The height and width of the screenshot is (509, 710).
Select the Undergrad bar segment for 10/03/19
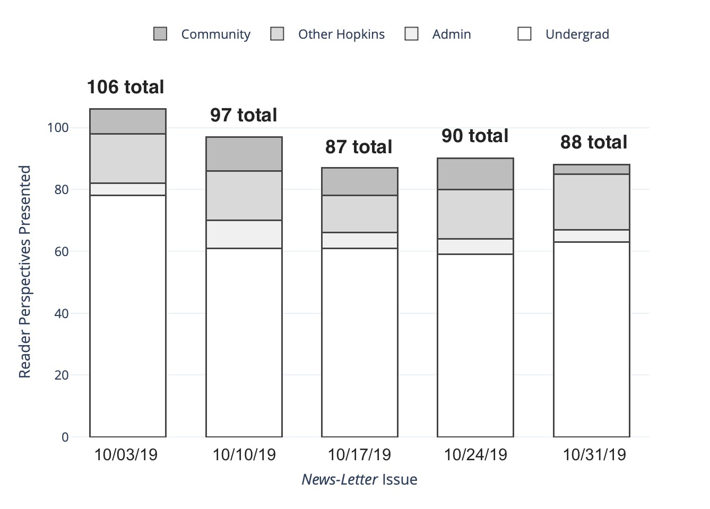click(x=128, y=315)
